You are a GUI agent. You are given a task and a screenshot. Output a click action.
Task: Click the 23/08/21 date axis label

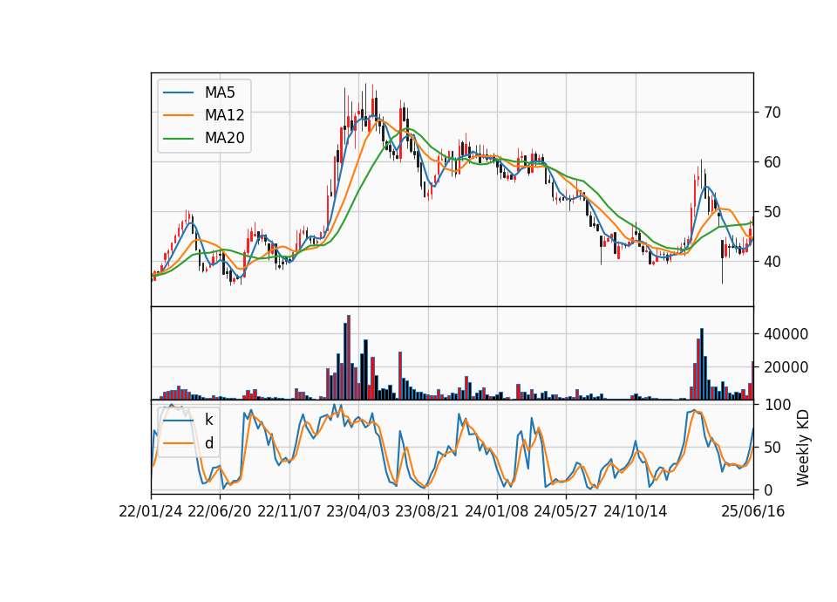click(x=427, y=511)
